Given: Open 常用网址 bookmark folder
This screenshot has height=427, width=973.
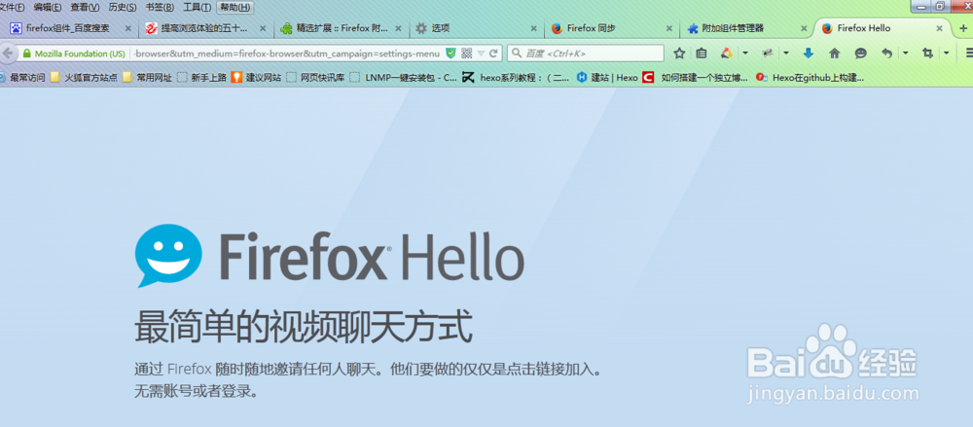Looking at the screenshot, I should (148, 78).
